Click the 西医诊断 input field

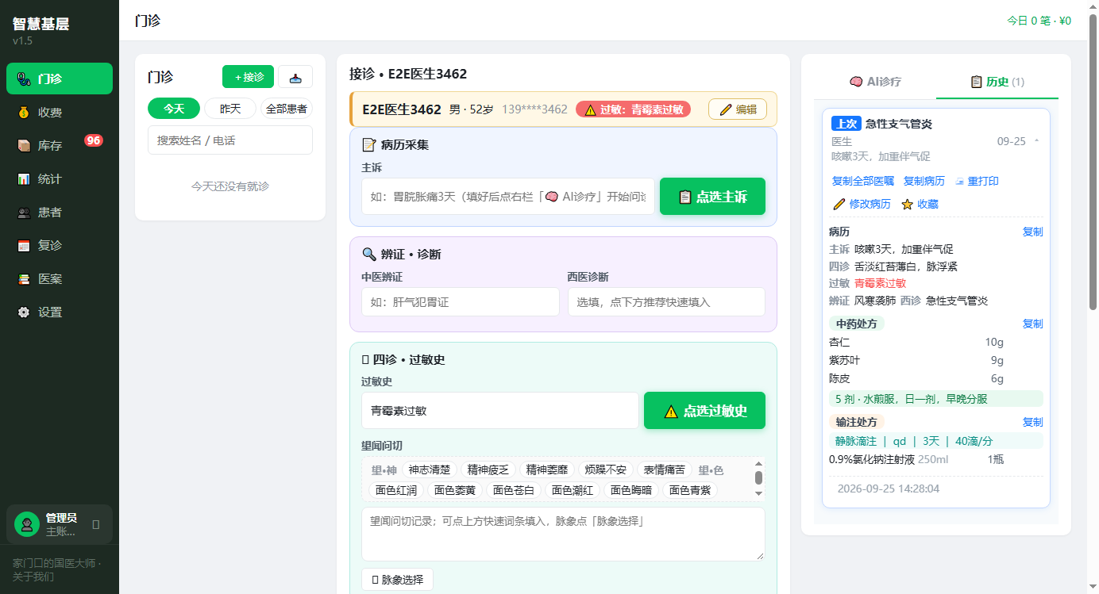[666, 302]
